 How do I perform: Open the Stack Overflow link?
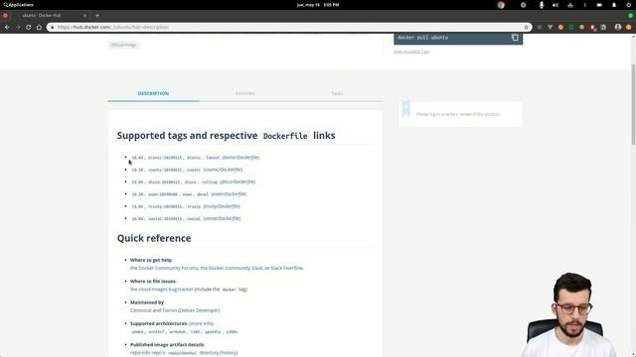(287, 268)
